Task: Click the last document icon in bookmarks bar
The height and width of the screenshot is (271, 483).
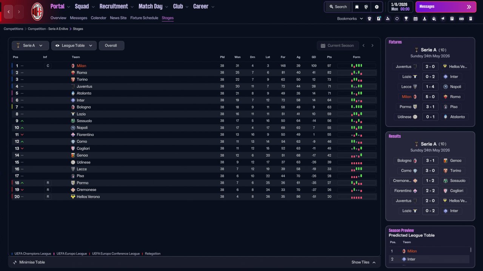Action: tap(471, 18)
